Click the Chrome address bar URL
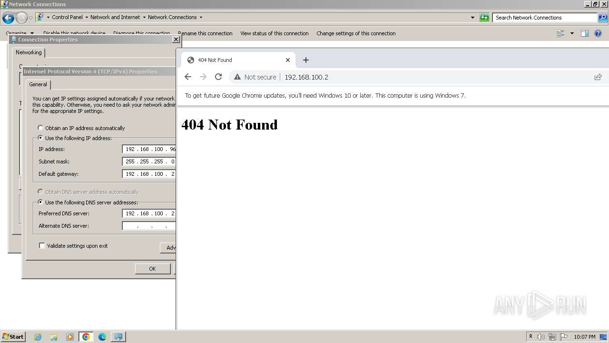This screenshot has width=609, height=343. pyautogui.click(x=306, y=77)
